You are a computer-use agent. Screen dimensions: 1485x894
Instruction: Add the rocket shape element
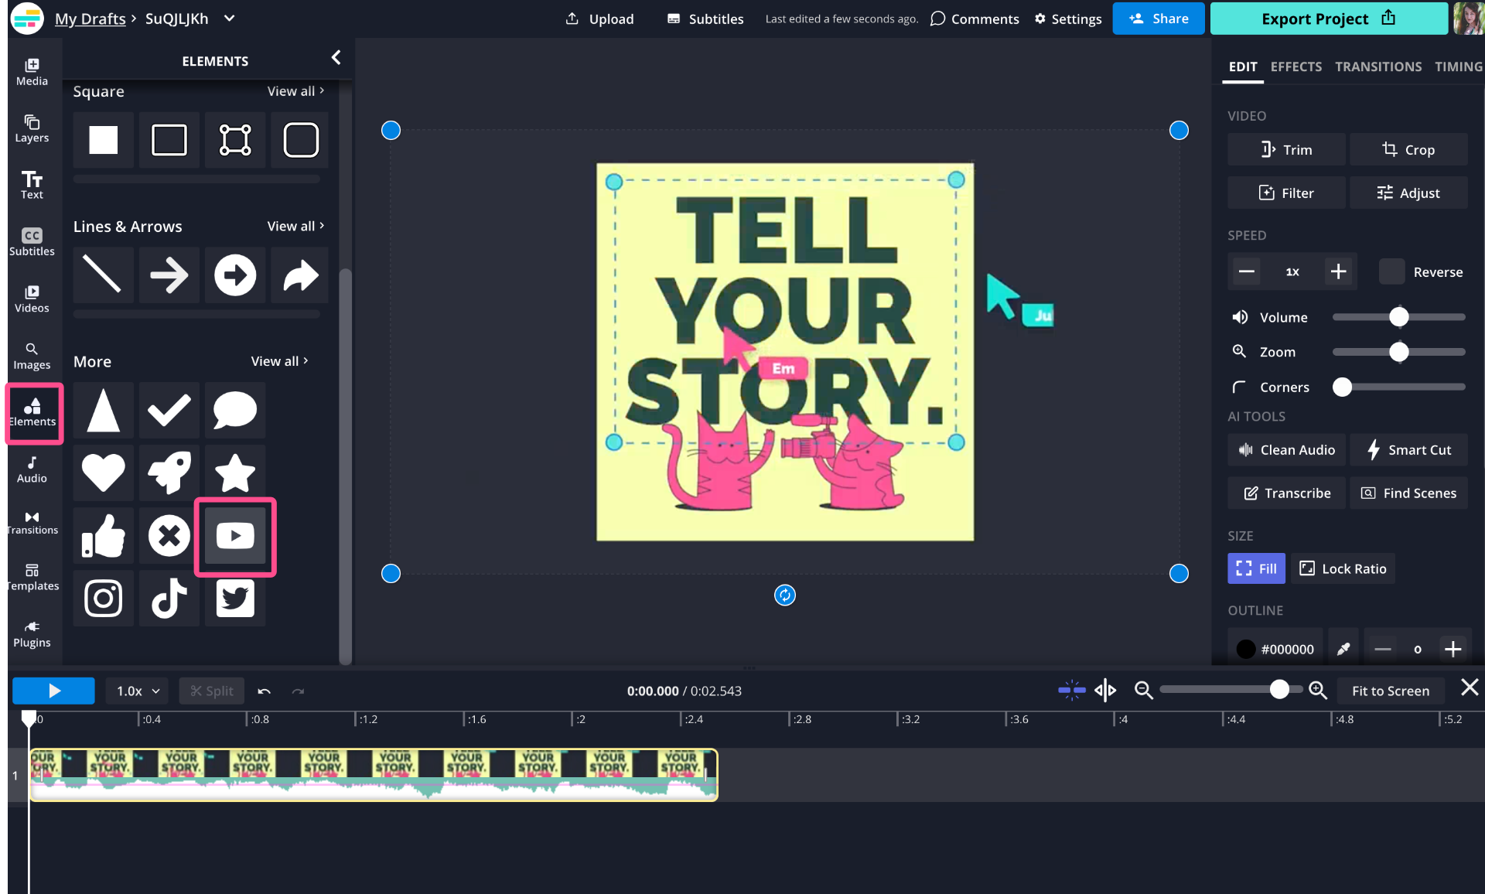169,473
